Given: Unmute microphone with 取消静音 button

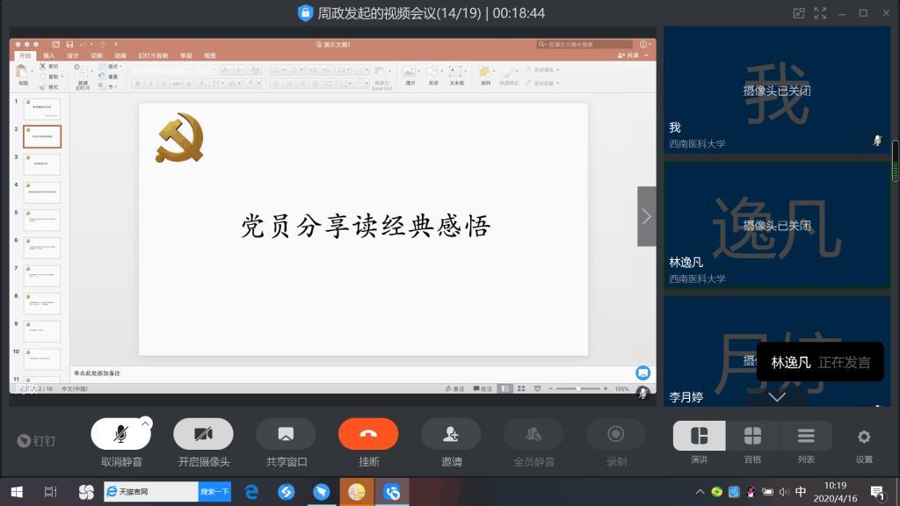Looking at the screenshot, I should coord(120,434).
